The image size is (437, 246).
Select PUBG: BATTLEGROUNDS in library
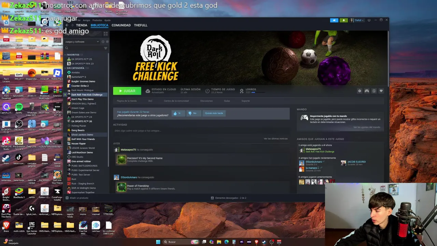coord(84,166)
